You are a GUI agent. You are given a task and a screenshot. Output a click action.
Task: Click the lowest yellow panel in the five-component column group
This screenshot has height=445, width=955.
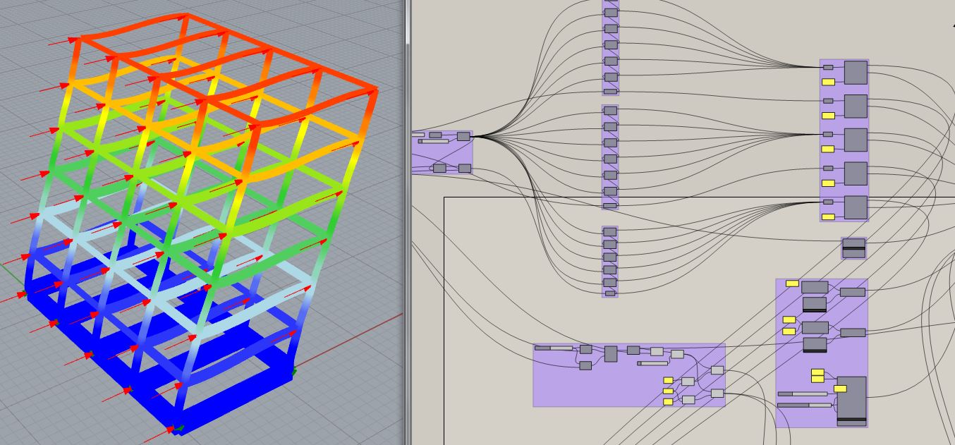click(828, 217)
